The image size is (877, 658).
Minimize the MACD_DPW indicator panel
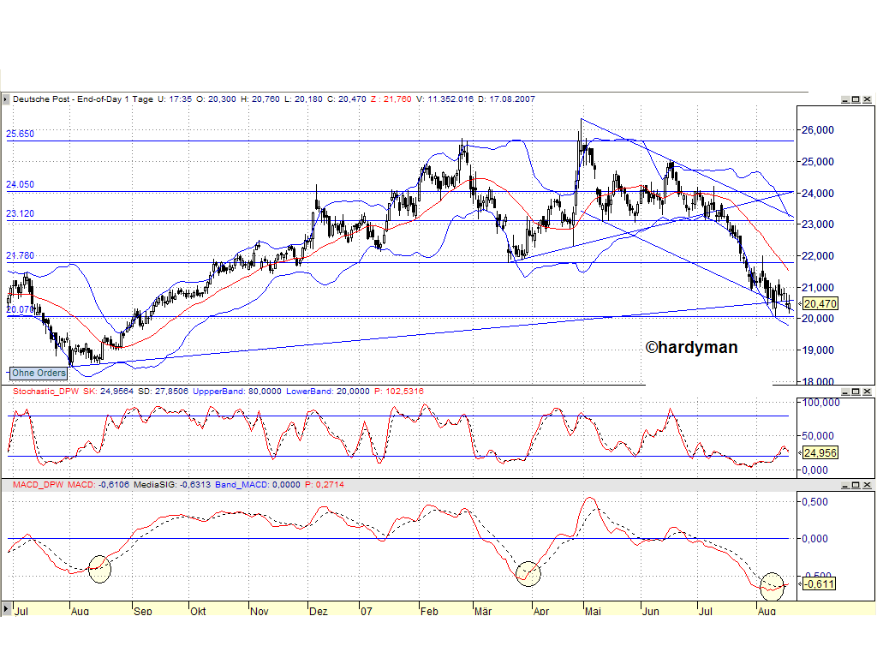click(x=845, y=487)
